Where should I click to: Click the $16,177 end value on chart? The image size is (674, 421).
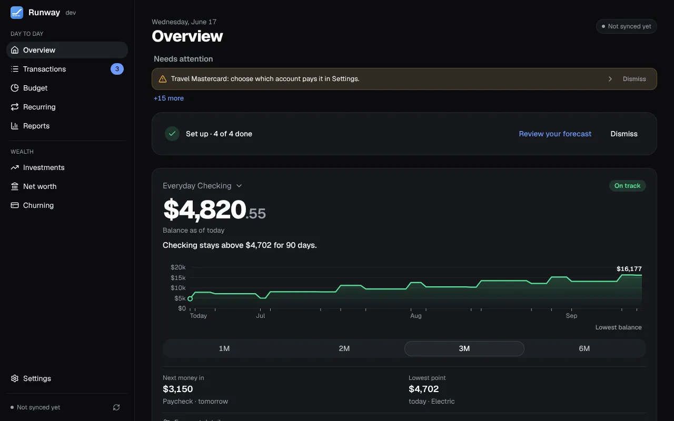click(629, 269)
